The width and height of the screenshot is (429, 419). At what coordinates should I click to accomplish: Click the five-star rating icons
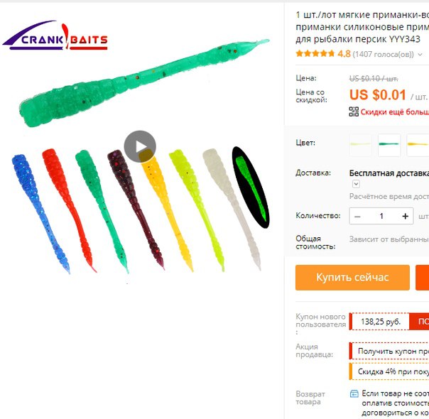315,53
